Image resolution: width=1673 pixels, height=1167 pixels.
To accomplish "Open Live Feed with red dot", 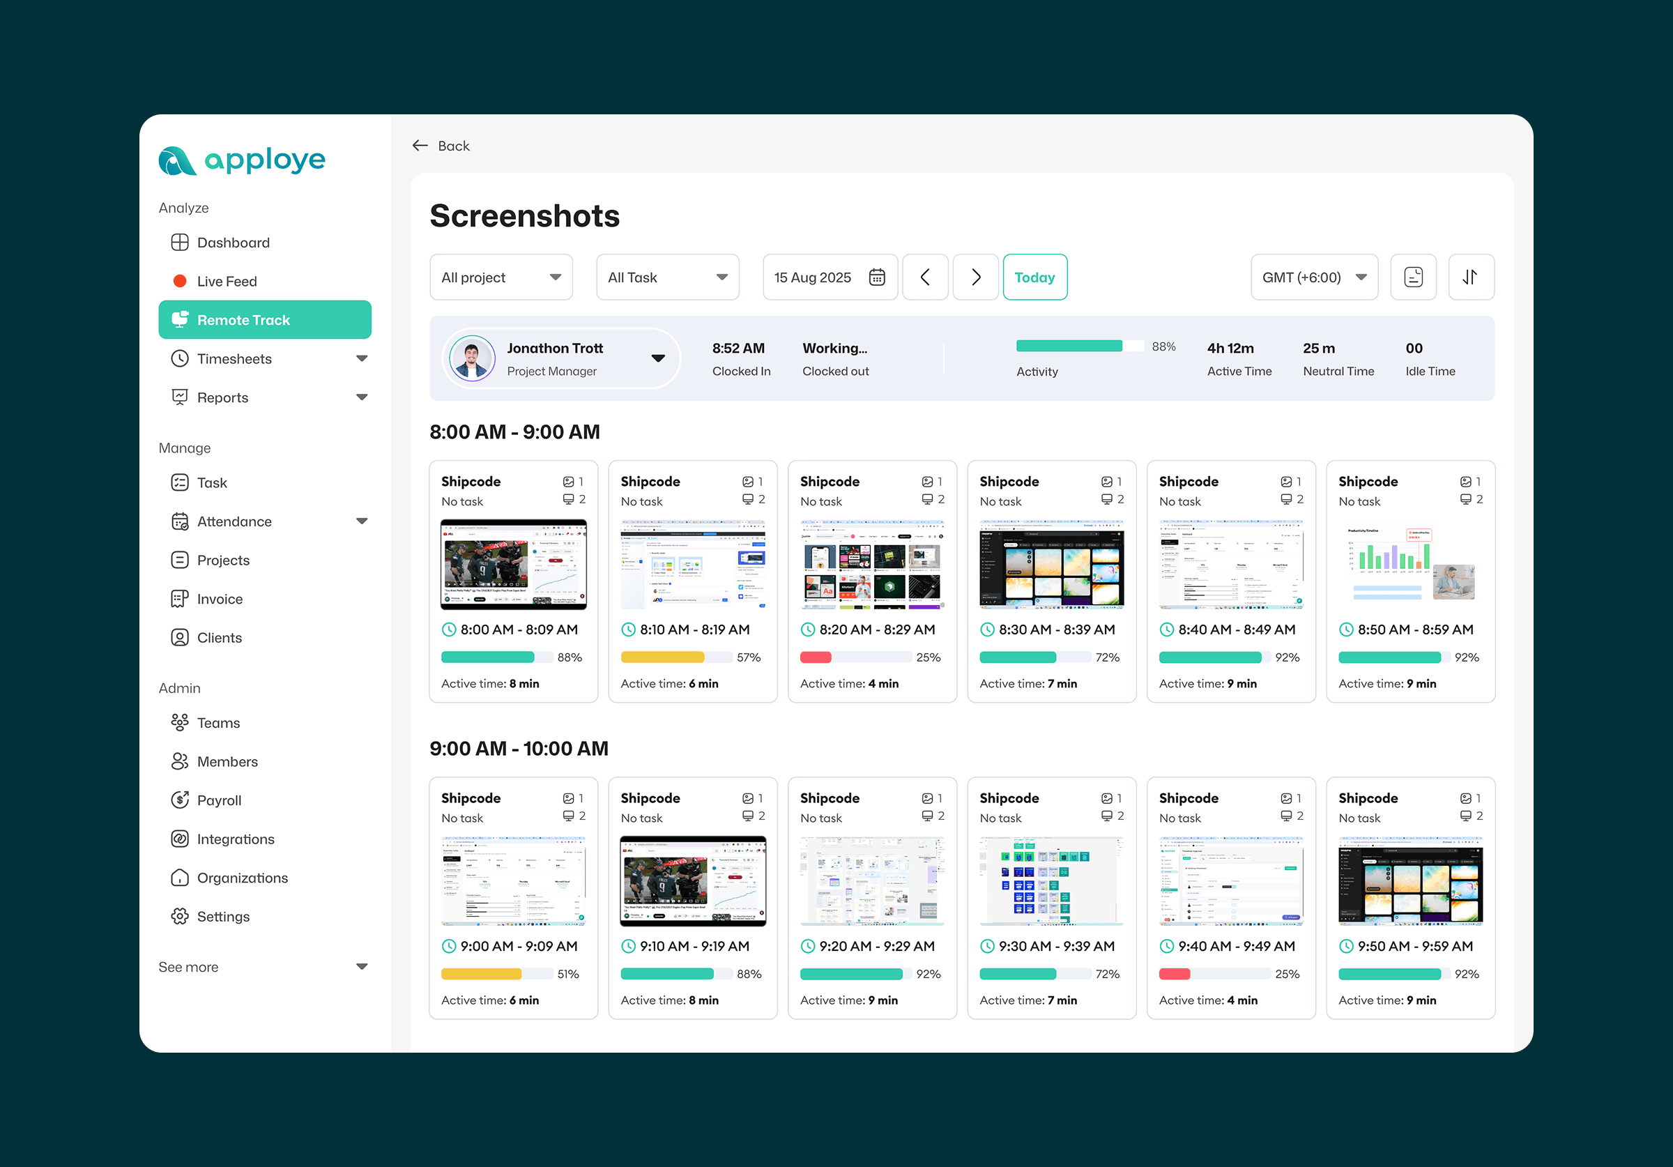I will point(227,282).
